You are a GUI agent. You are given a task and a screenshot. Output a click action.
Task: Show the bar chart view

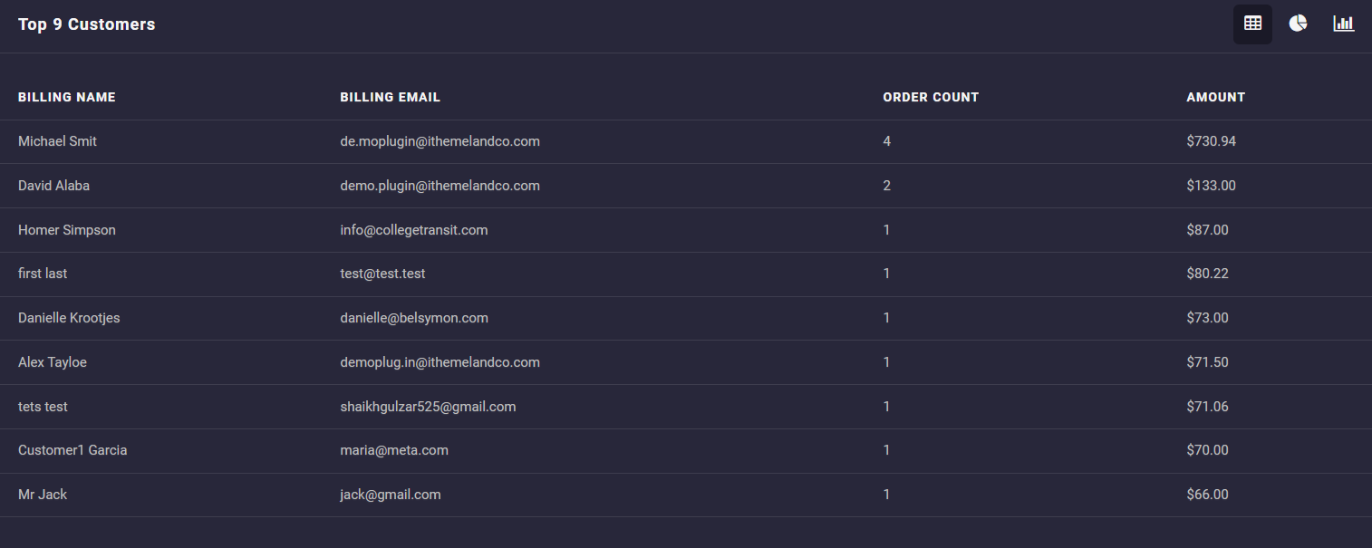click(1343, 24)
